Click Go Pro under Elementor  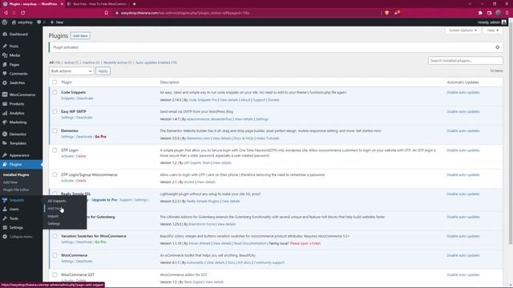coord(100,137)
